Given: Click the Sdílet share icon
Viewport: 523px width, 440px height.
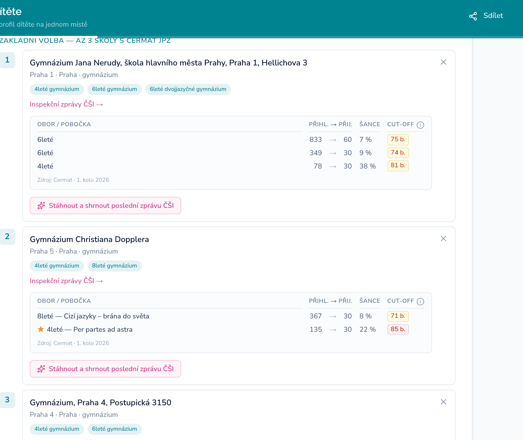Looking at the screenshot, I should [x=473, y=16].
